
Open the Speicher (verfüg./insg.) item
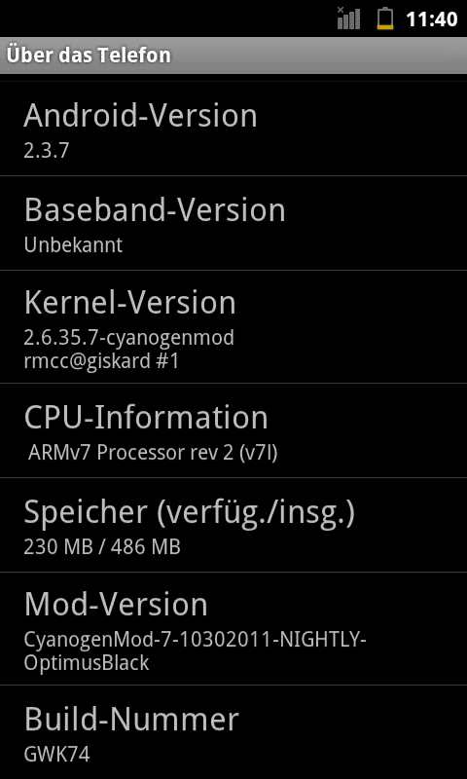(233, 525)
